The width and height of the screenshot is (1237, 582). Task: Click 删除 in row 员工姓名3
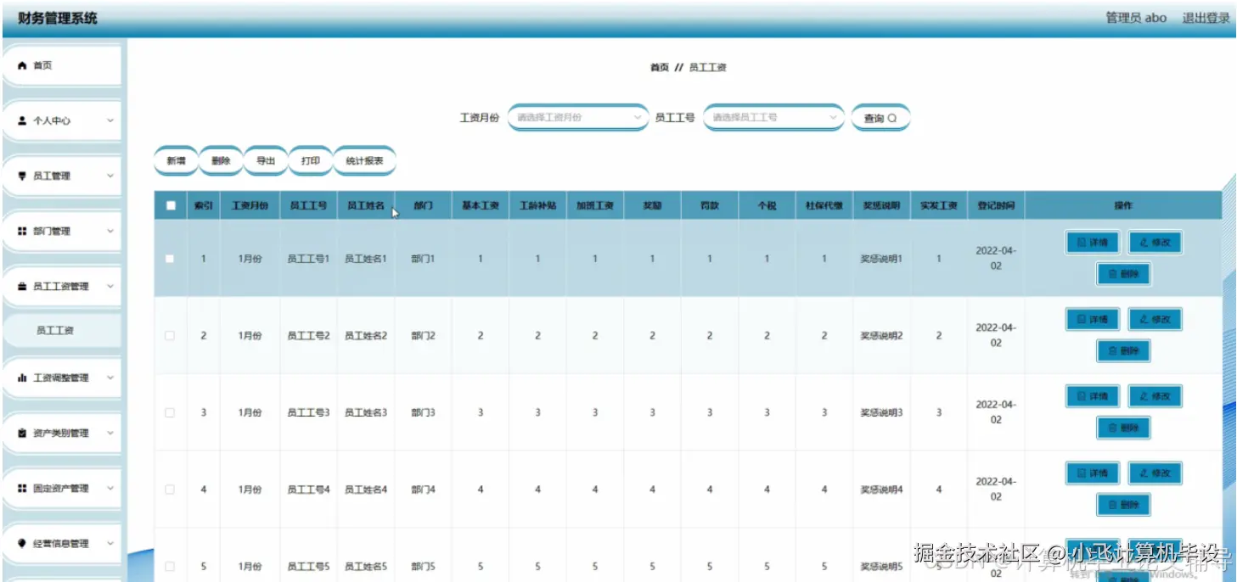coord(1123,428)
